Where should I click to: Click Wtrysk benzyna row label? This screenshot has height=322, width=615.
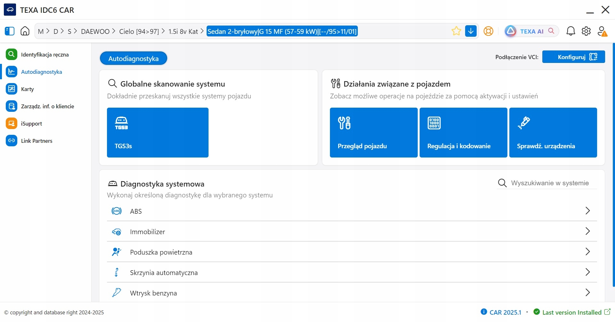(x=153, y=293)
